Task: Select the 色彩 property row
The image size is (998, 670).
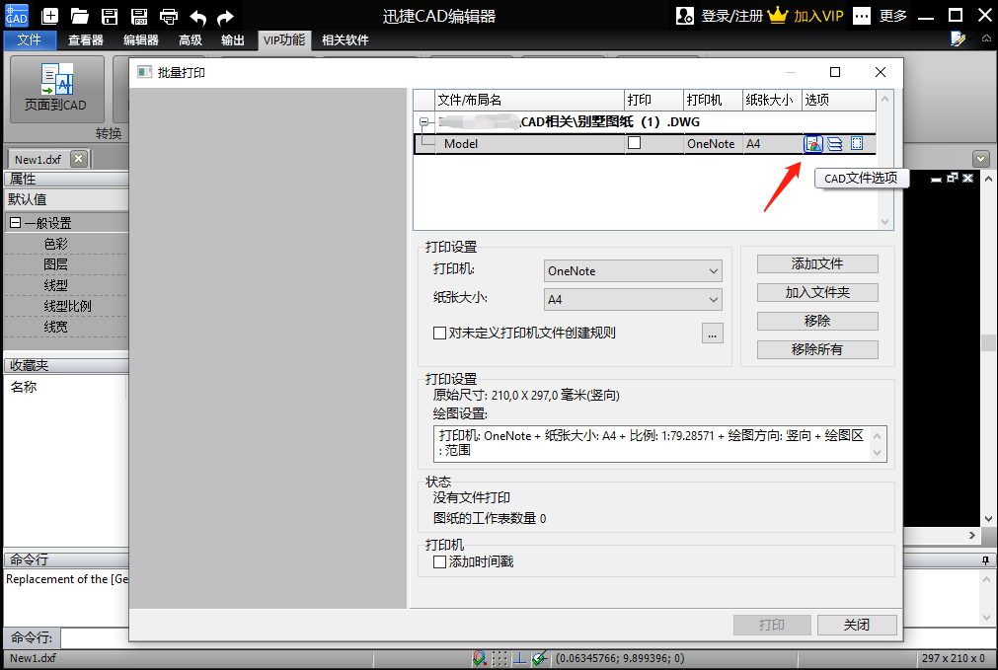Action: point(66,244)
